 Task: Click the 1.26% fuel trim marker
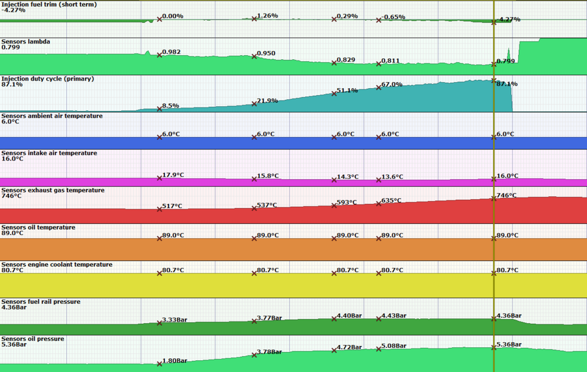pos(254,19)
